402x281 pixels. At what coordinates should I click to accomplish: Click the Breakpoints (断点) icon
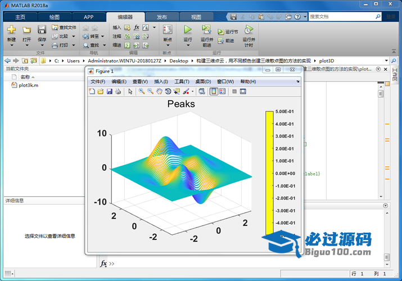(168, 30)
